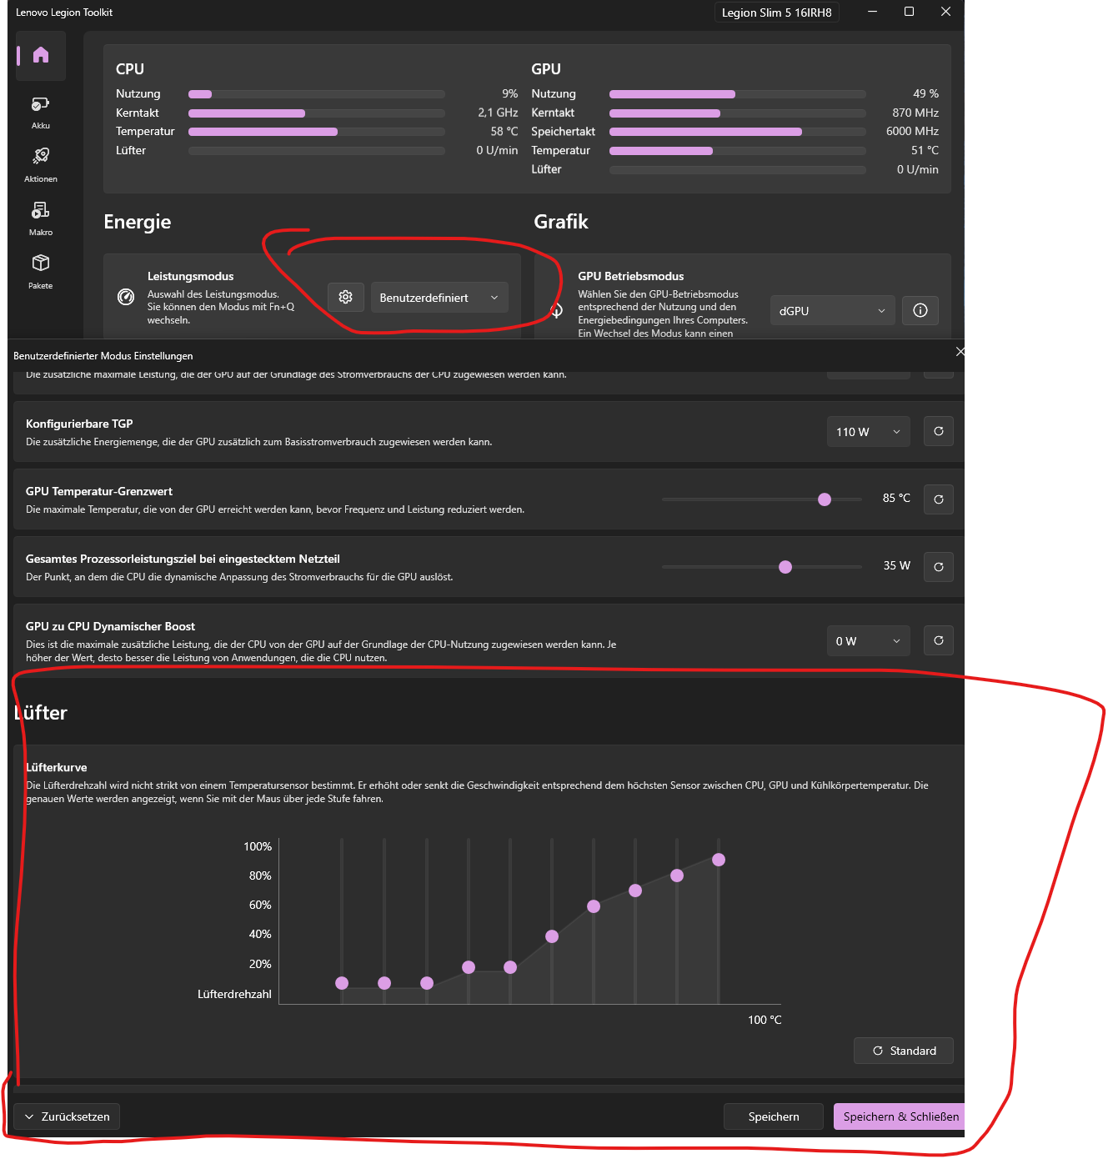Select first fan curve point
This screenshot has height=1159, width=1108.
click(x=342, y=983)
